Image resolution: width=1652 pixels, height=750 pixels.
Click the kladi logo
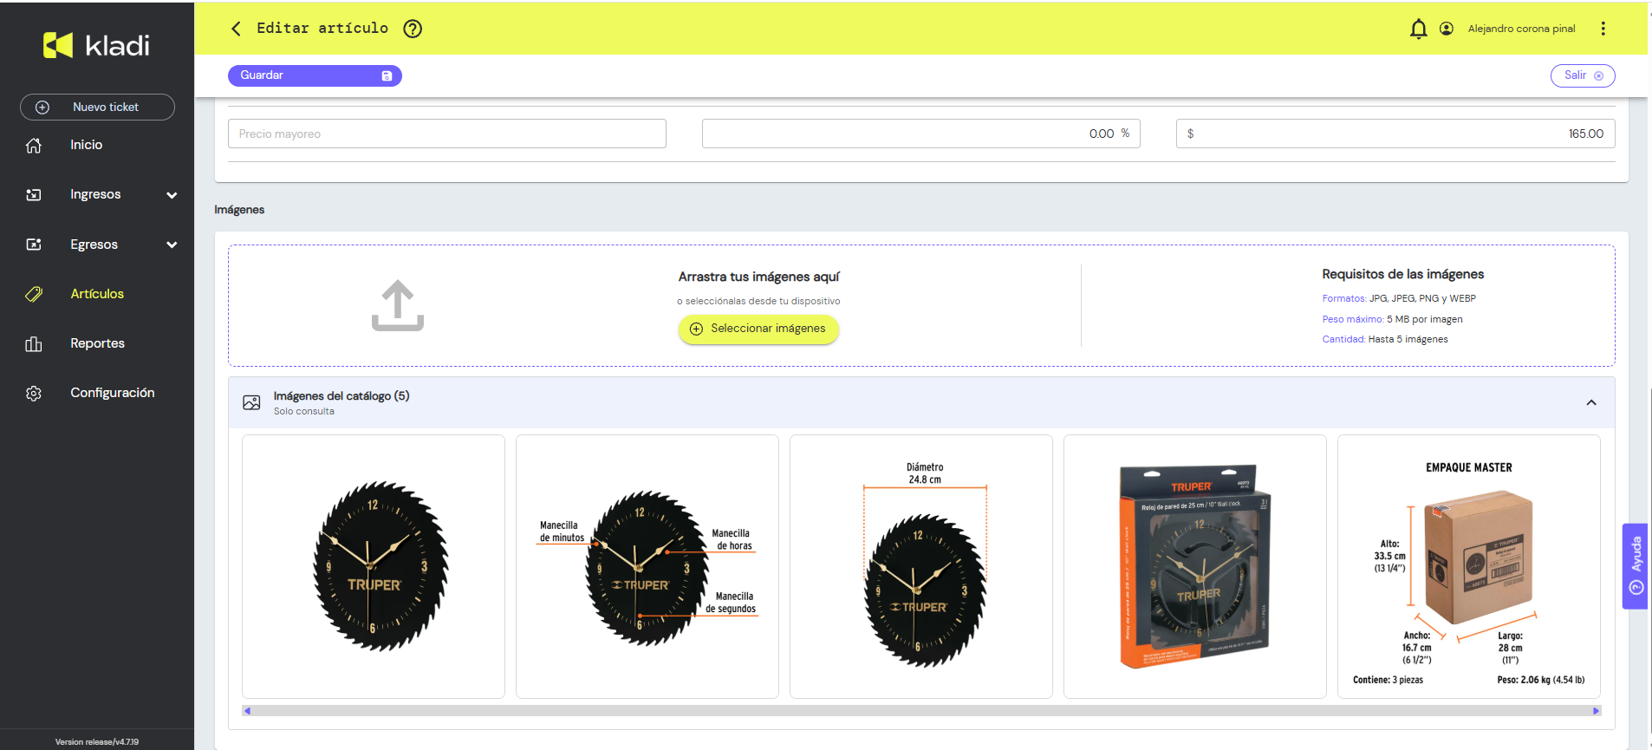96,45
